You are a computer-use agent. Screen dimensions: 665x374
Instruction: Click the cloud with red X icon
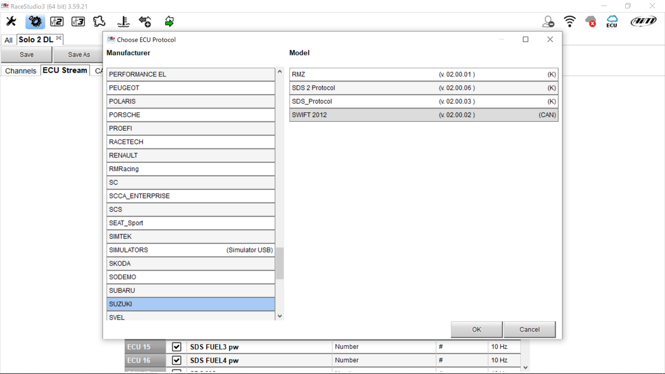click(591, 22)
